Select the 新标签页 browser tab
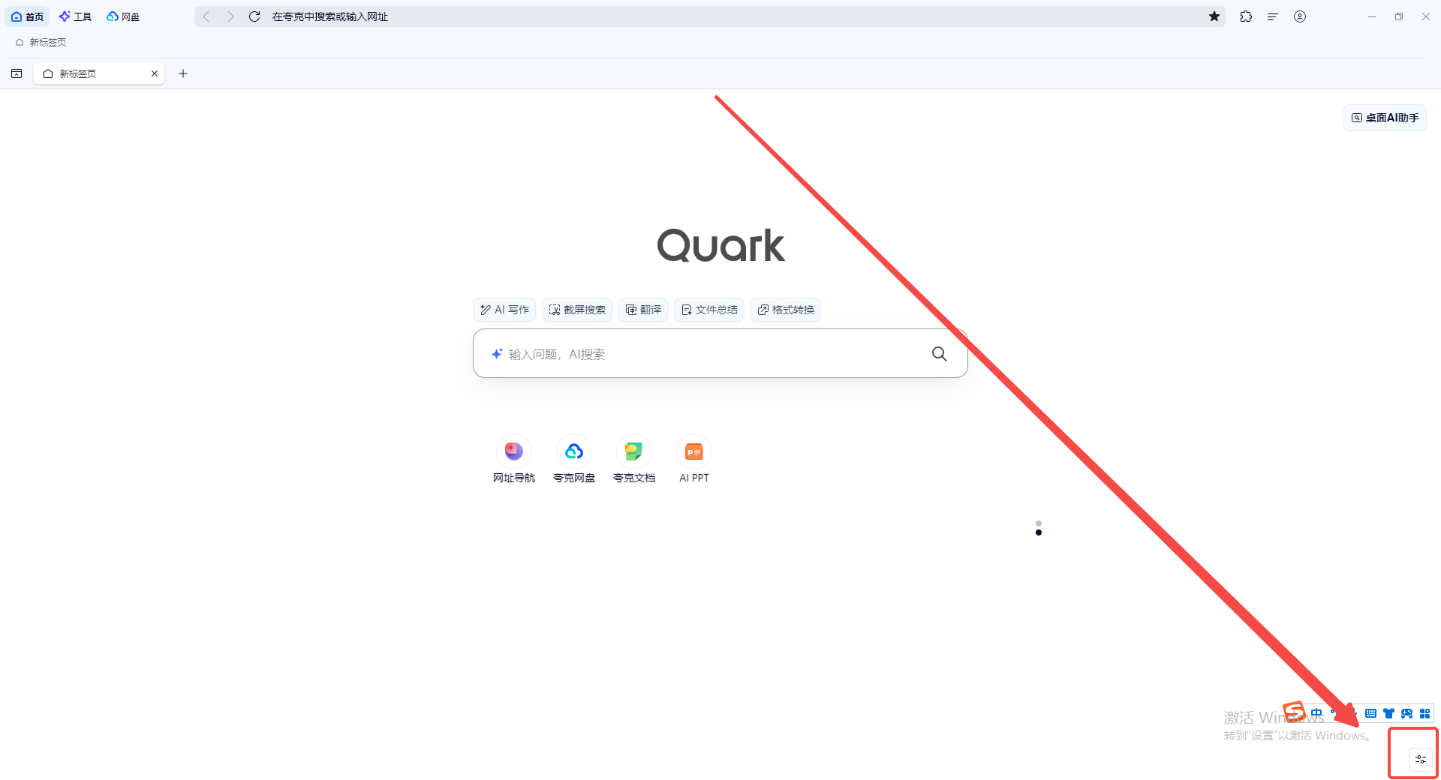Image resolution: width=1441 pixels, height=780 pixels. click(x=99, y=73)
